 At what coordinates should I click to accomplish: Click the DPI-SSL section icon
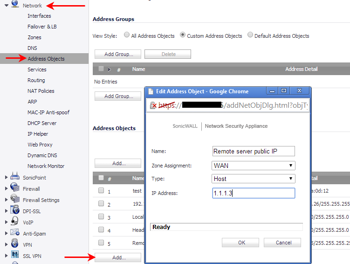coord(14,211)
